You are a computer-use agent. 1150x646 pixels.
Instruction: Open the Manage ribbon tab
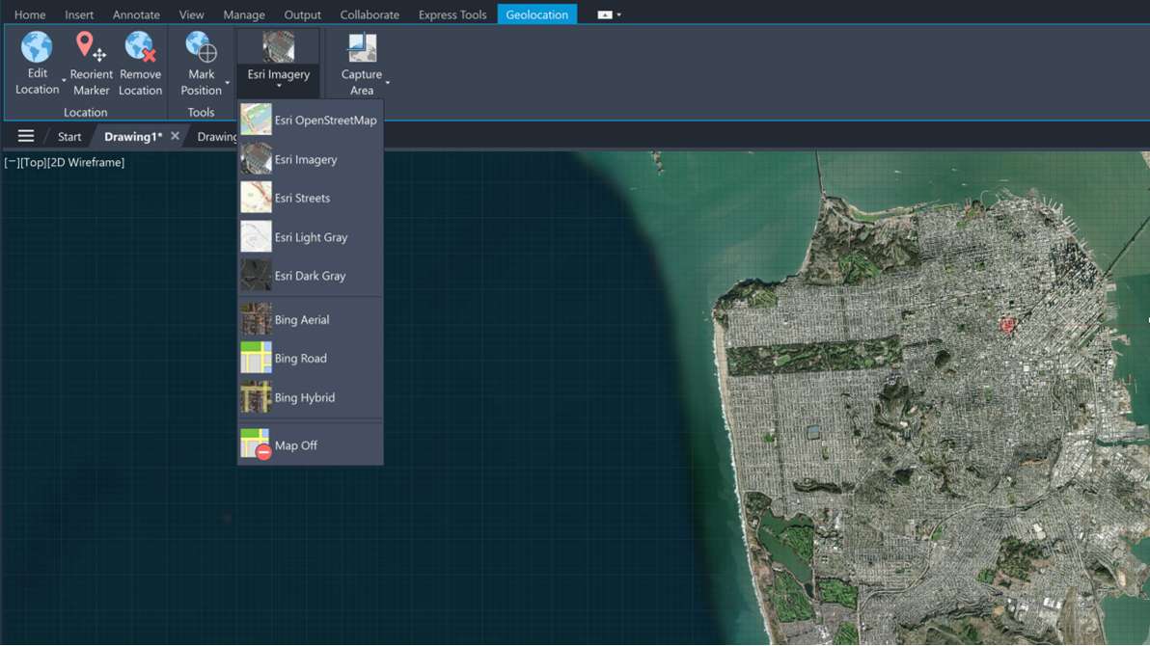pyautogui.click(x=244, y=14)
